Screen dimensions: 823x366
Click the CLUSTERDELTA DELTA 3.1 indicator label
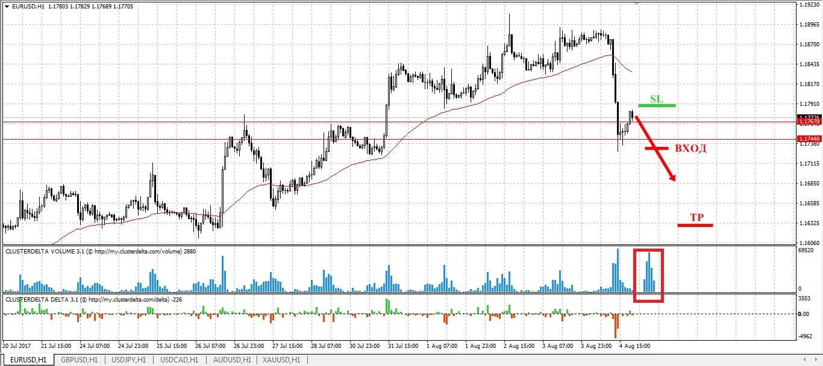point(93,299)
